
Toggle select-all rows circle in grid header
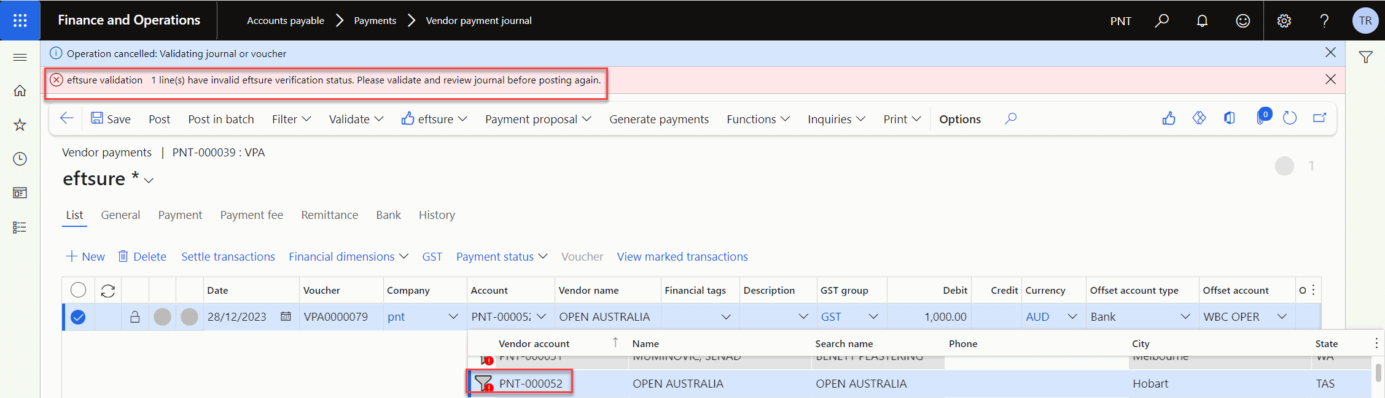(79, 290)
